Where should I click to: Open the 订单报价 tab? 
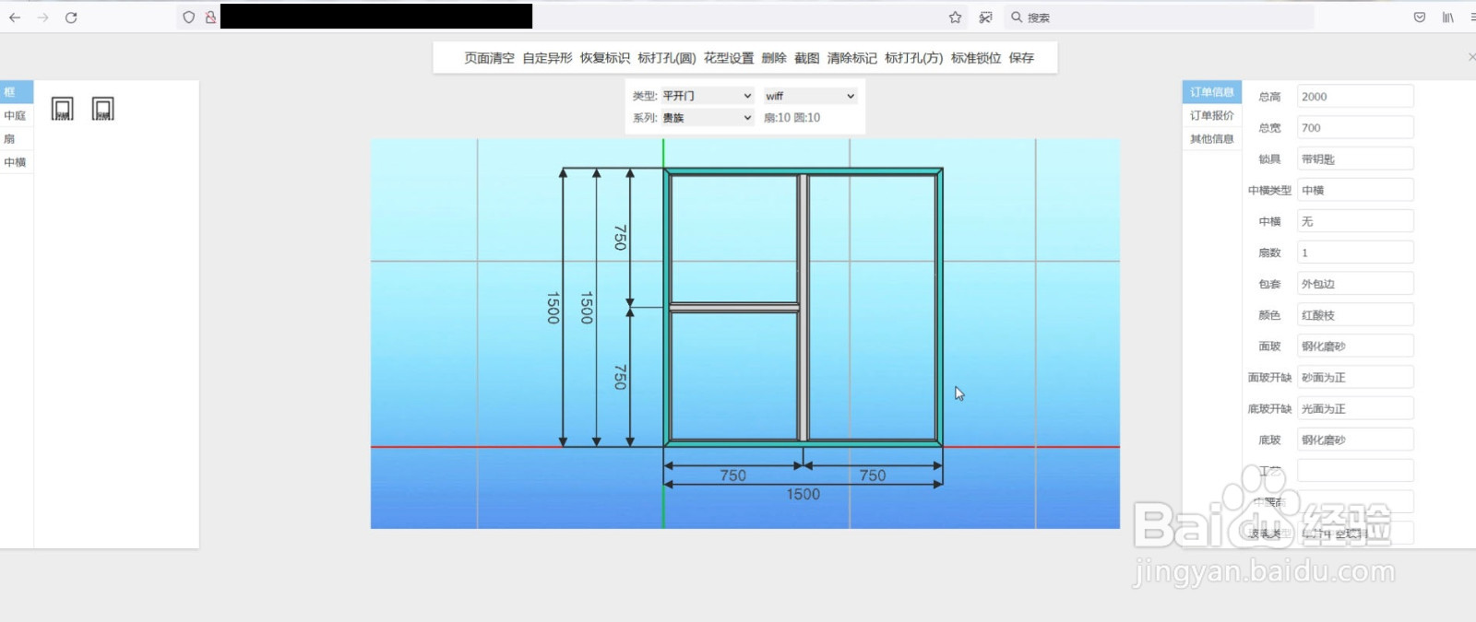[1211, 115]
